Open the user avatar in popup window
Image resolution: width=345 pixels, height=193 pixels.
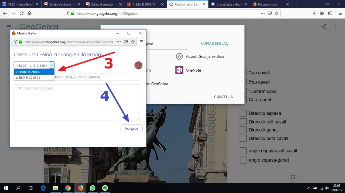point(138,65)
